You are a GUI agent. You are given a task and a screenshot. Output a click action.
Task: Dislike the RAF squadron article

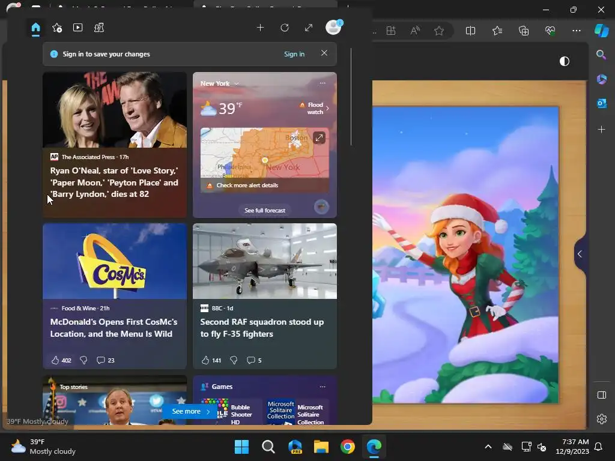(x=234, y=360)
